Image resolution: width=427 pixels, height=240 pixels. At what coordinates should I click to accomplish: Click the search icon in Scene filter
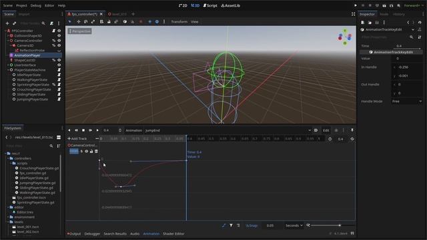[43, 23]
